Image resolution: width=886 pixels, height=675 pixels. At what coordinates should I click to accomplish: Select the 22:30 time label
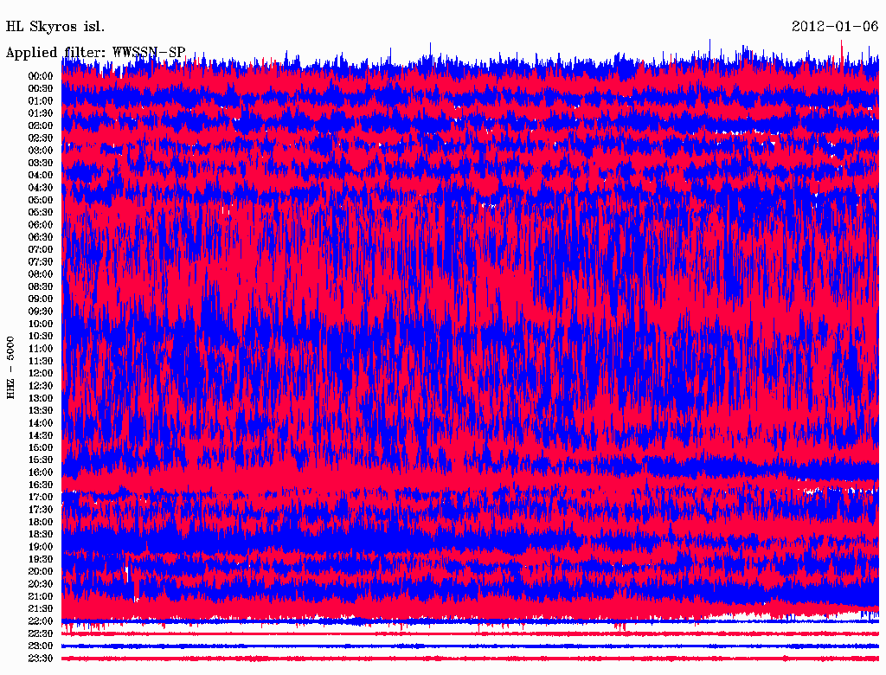41,633
